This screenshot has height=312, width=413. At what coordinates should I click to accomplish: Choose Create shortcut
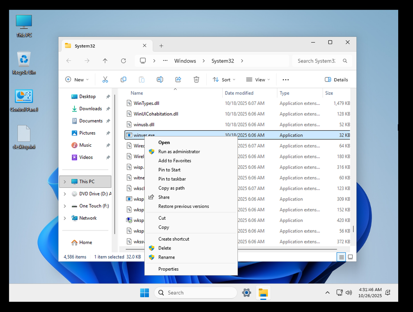click(x=191, y=239)
